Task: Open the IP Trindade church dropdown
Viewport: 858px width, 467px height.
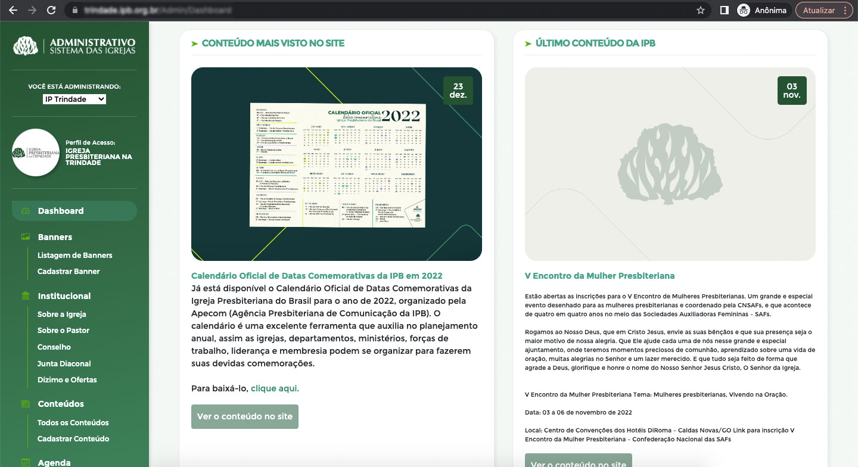Action: 74,99
